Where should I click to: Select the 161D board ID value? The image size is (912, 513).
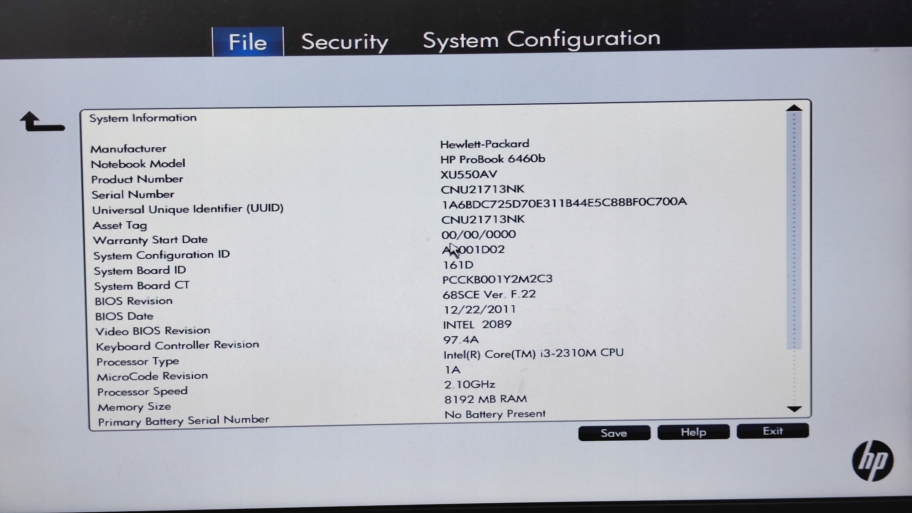(458, 265)
